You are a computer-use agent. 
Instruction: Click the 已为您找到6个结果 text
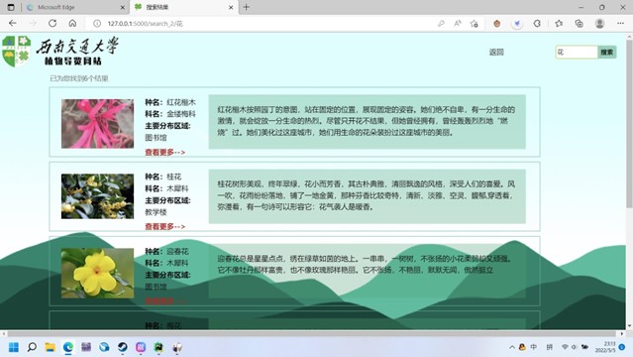click(79, 78)
